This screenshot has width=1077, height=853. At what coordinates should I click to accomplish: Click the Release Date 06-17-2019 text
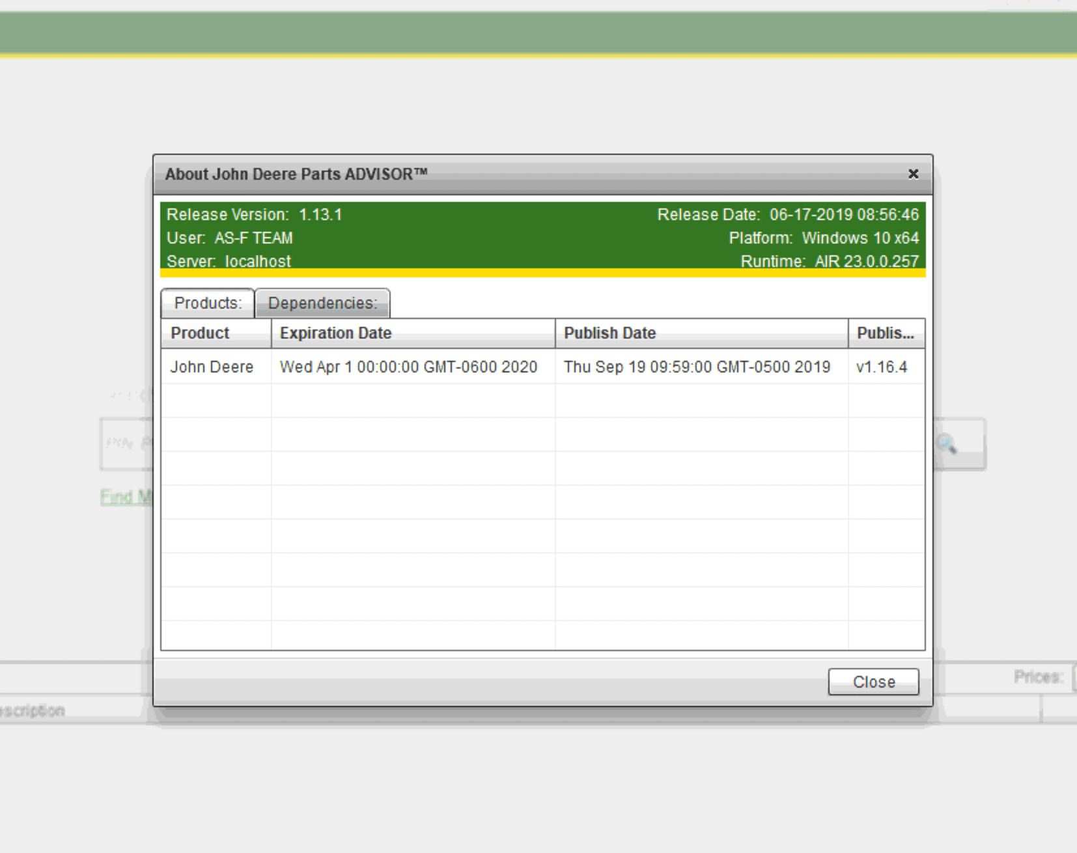click(788, 214)
